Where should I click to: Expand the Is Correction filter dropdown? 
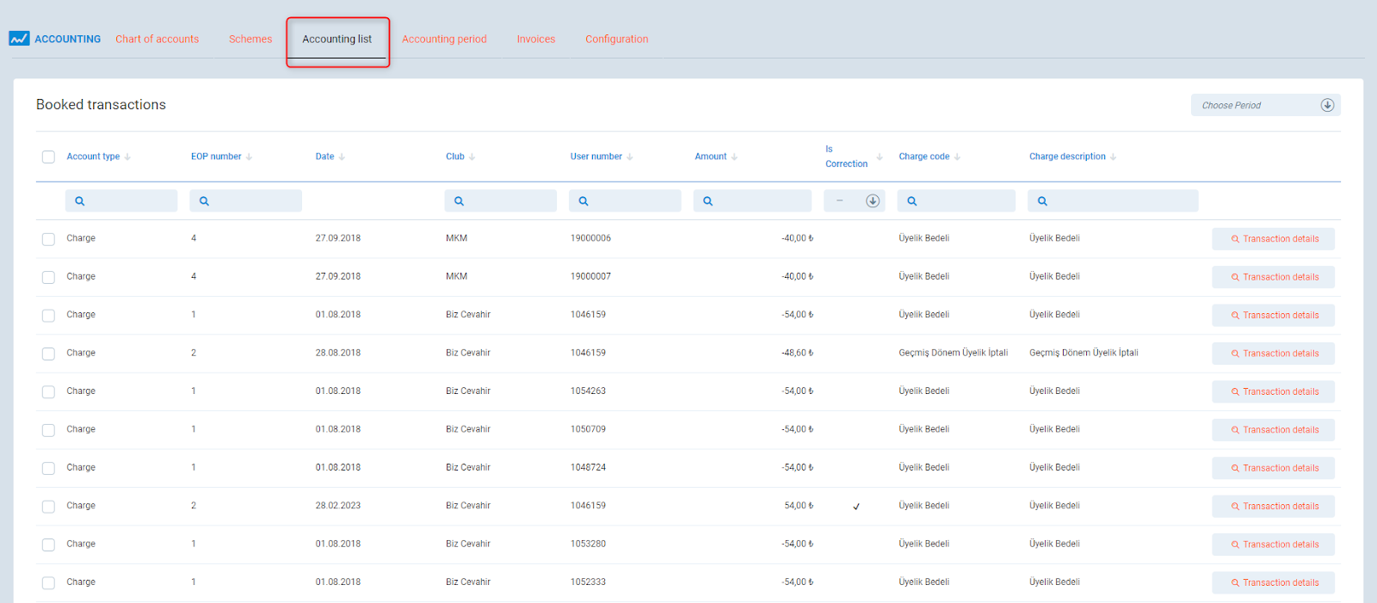coord(872,201)
